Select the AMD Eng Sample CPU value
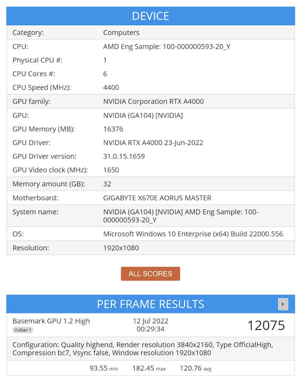 click(x=166, y=46)
